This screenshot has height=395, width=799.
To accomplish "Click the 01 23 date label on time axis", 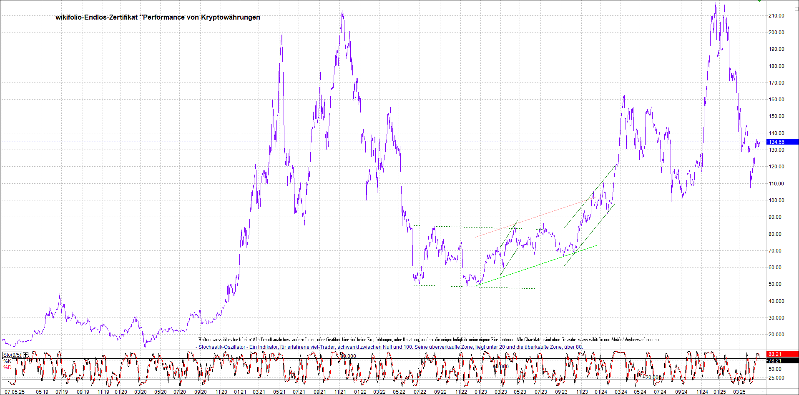I will tap(480, 392).
